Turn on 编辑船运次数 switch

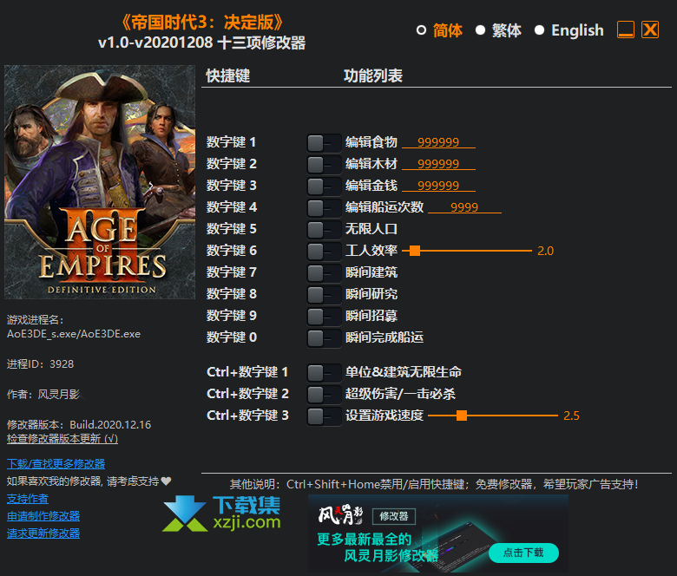(324, 208)
